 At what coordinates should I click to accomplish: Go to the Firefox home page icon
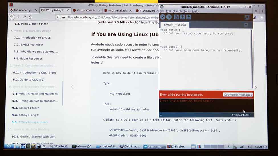tap(30, 17)
